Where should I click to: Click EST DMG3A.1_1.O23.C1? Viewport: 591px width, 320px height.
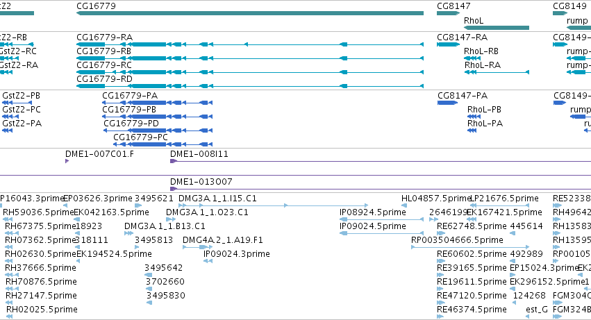click(208, 212)
